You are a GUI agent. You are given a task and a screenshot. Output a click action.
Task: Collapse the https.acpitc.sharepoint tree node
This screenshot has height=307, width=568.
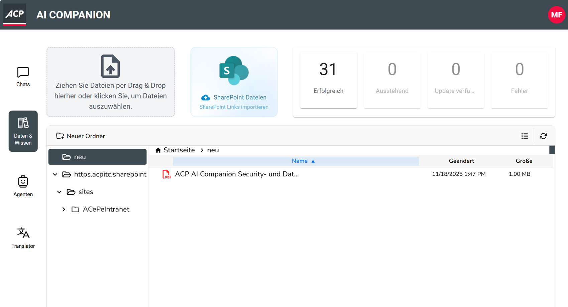tap(55, 174)
